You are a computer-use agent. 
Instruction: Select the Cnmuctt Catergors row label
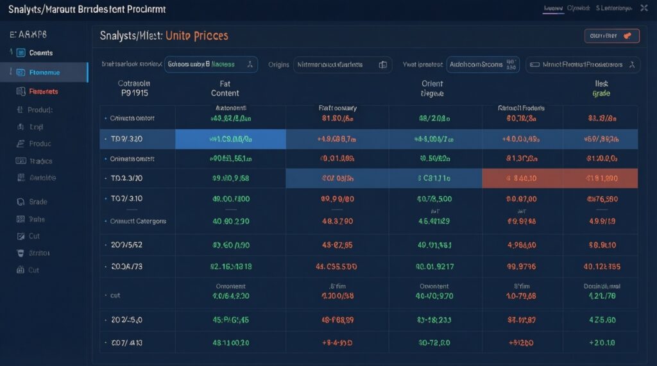pyautogui.click(x=138, y=221)
